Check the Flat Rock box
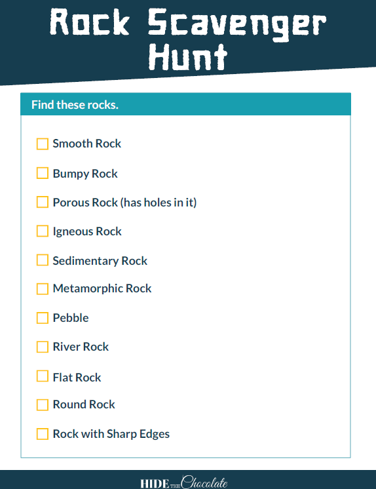This screenshot has height=489, width=376. coord(43,376)
